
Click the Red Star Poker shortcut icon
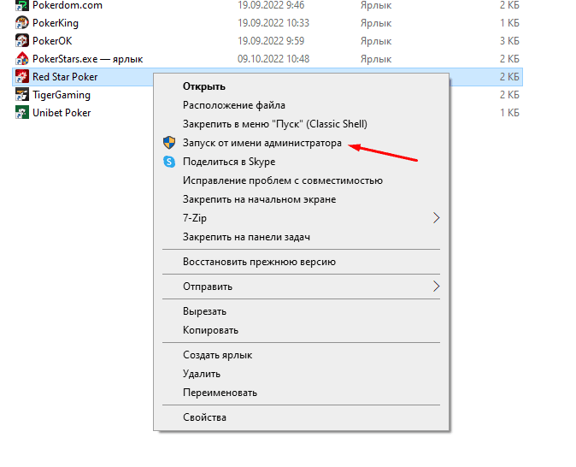pyautogui.click(x=21, y=77)
